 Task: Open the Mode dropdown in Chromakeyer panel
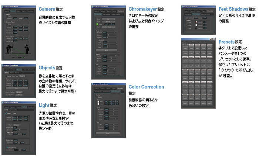[x=109, y=21]
